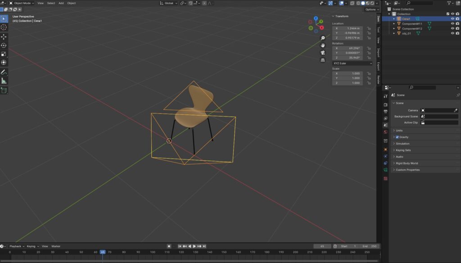Select the Move tool in the toolbar
The image size is (461, 263).
pyautogui.click(x=4, y=36)
